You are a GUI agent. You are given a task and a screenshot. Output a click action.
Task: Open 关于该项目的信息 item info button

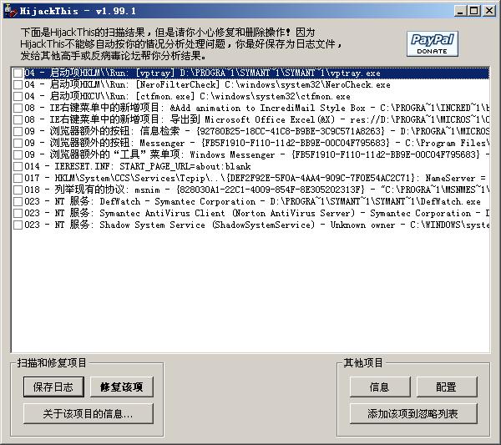(x=89, y=414)
